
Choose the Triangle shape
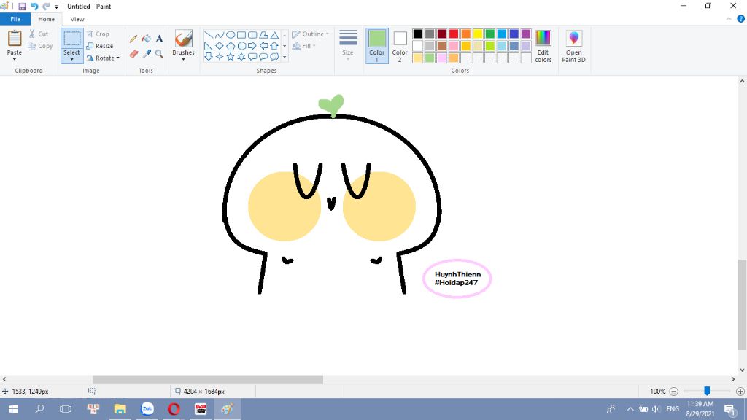[274, 35]
